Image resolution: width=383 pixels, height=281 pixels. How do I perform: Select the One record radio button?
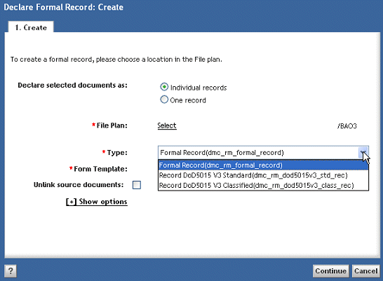click(x=164, y=100)
